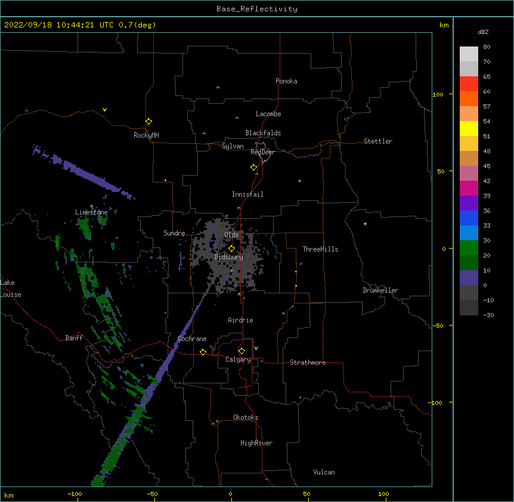Click the Ponoka town label
514x502 pixels.
[x=286, y=81]
